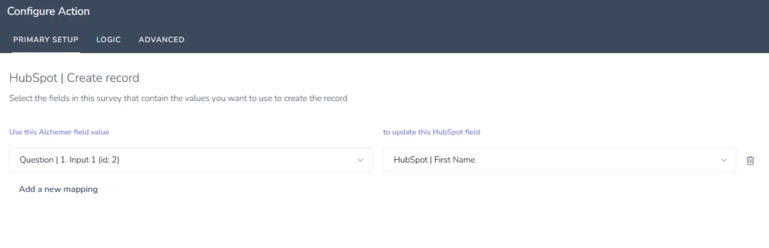Click the 'First Name' text in HubSpot selector
The width and height of the screenshot is (769, 248).
tap(454, 160)
